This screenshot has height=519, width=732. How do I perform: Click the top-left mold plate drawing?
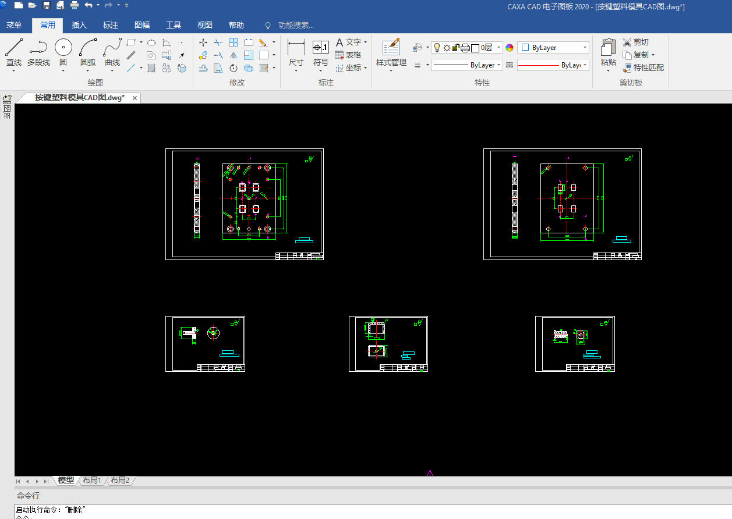pos(245,204)
